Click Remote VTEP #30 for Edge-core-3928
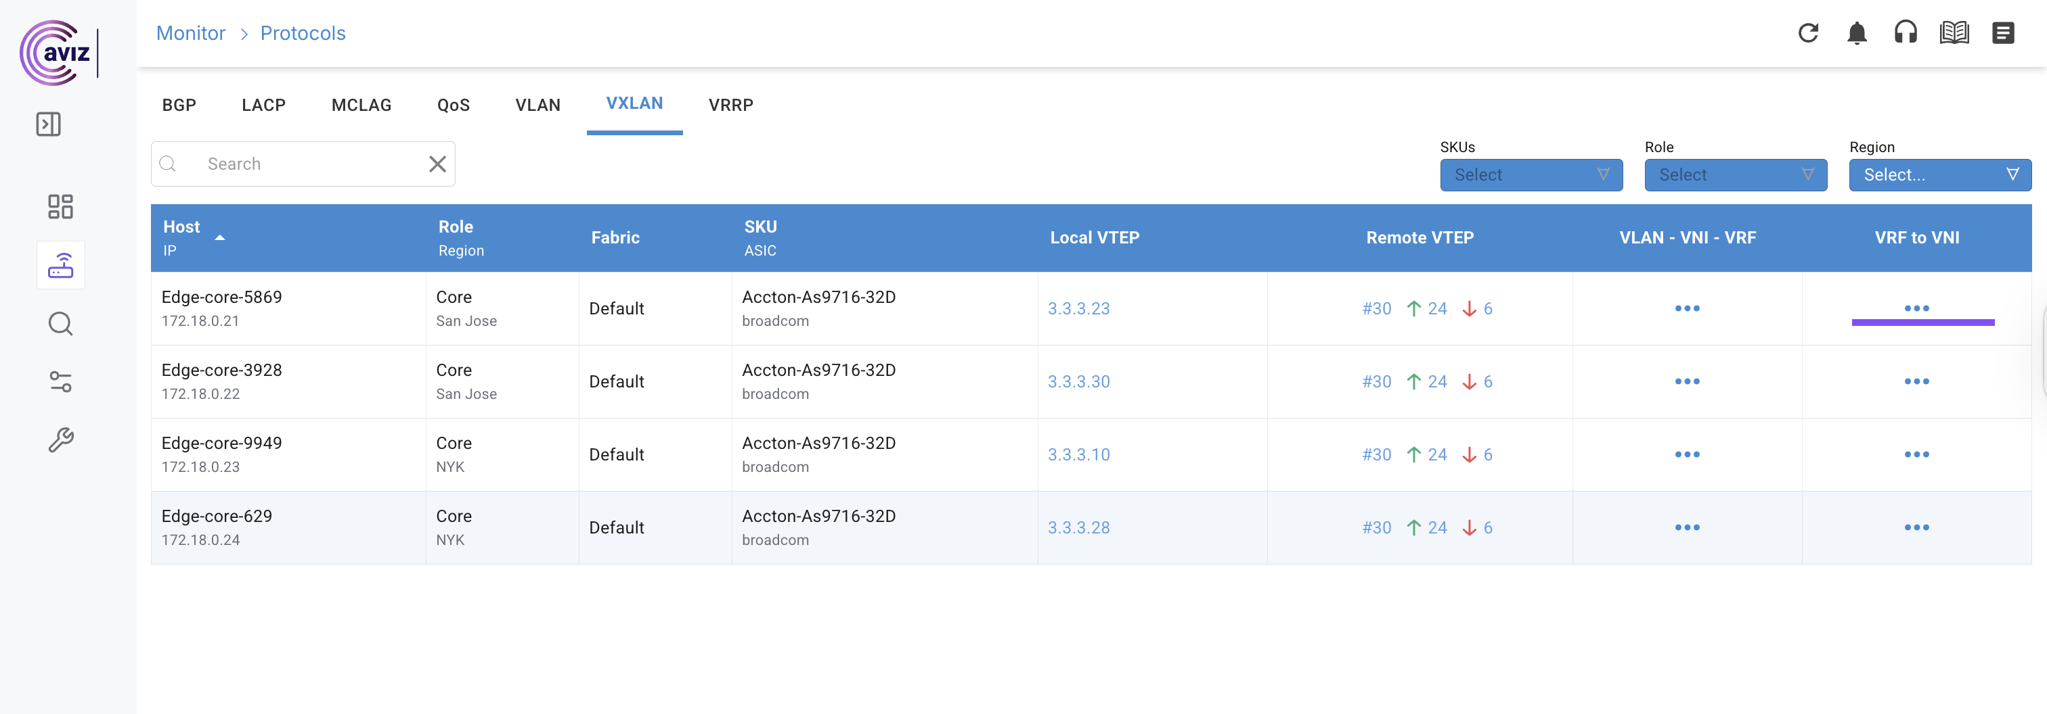2047x714 pixels. point(1376,381)
